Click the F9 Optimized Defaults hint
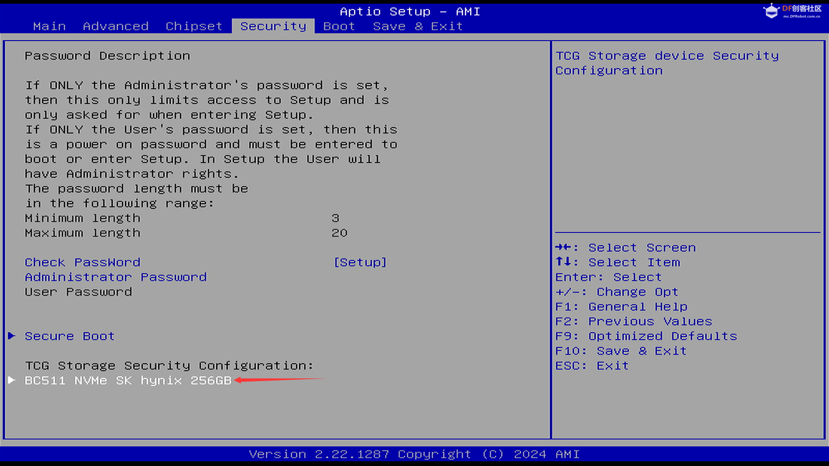The image size is (829, 466). 646,336
